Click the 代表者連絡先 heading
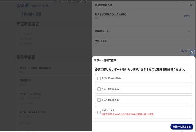Image resolution: width=196 pixels, height=132 pixels. [28, 24]
